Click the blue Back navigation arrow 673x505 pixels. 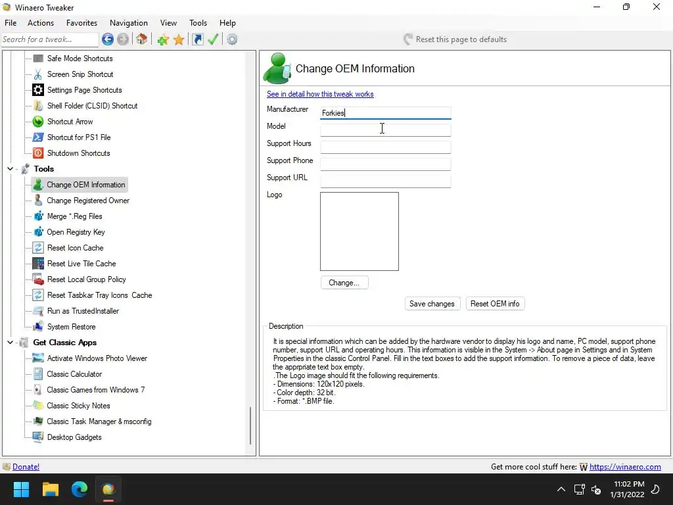pyautogui.click(x=108, y=39)
